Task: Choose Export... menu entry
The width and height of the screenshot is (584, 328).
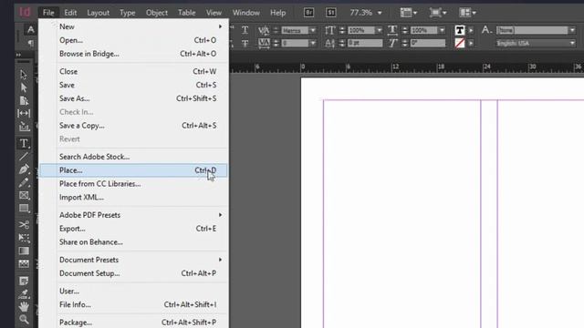Action: point(133,229)
